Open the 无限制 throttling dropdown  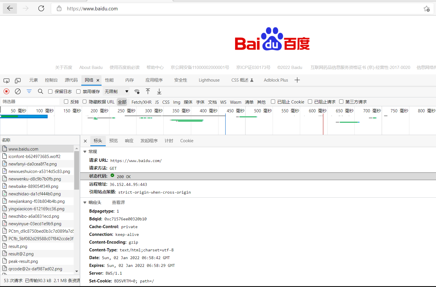point(116,91)
